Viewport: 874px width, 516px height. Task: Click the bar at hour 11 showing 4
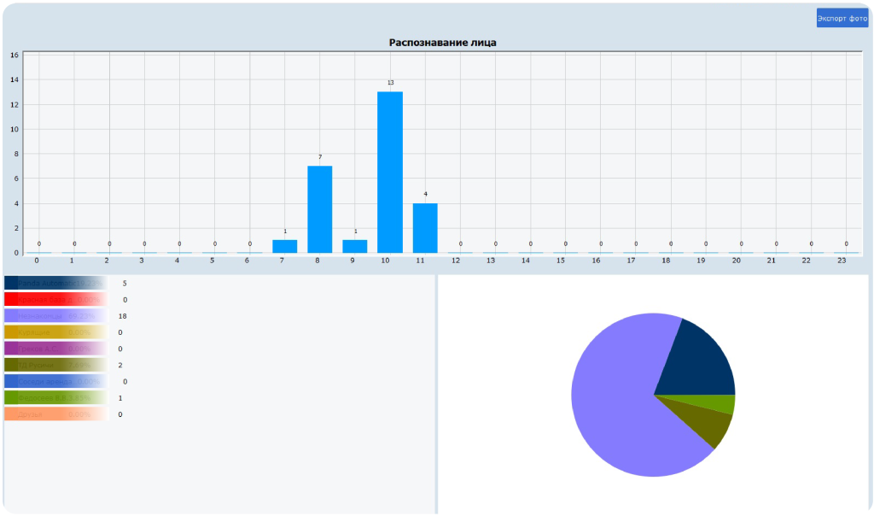pyautogui.click(x=425, y=228)
